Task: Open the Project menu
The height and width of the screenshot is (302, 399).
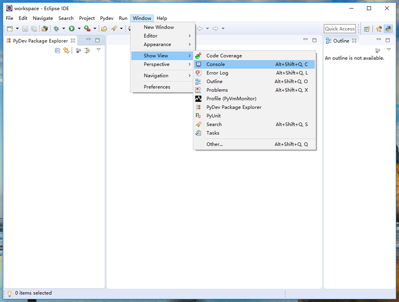Action: [x=87, y=18]
